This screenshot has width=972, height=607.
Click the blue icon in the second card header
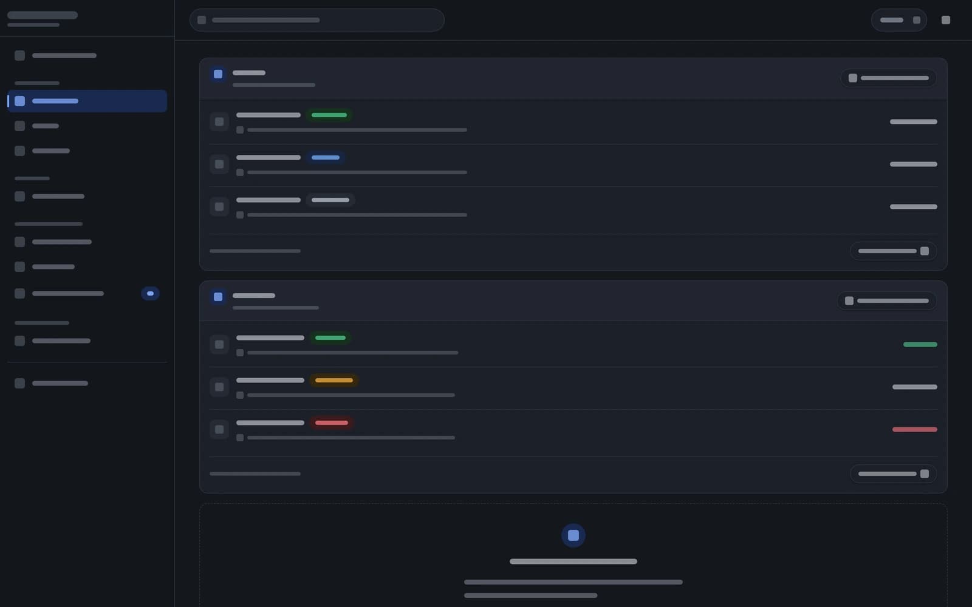tap(218, 297)
